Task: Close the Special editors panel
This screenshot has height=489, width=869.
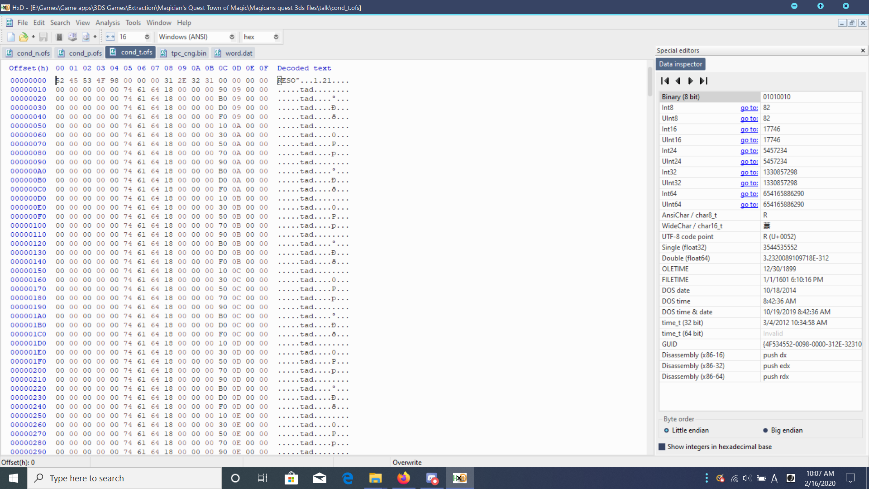Action: (x=863, y=51)
